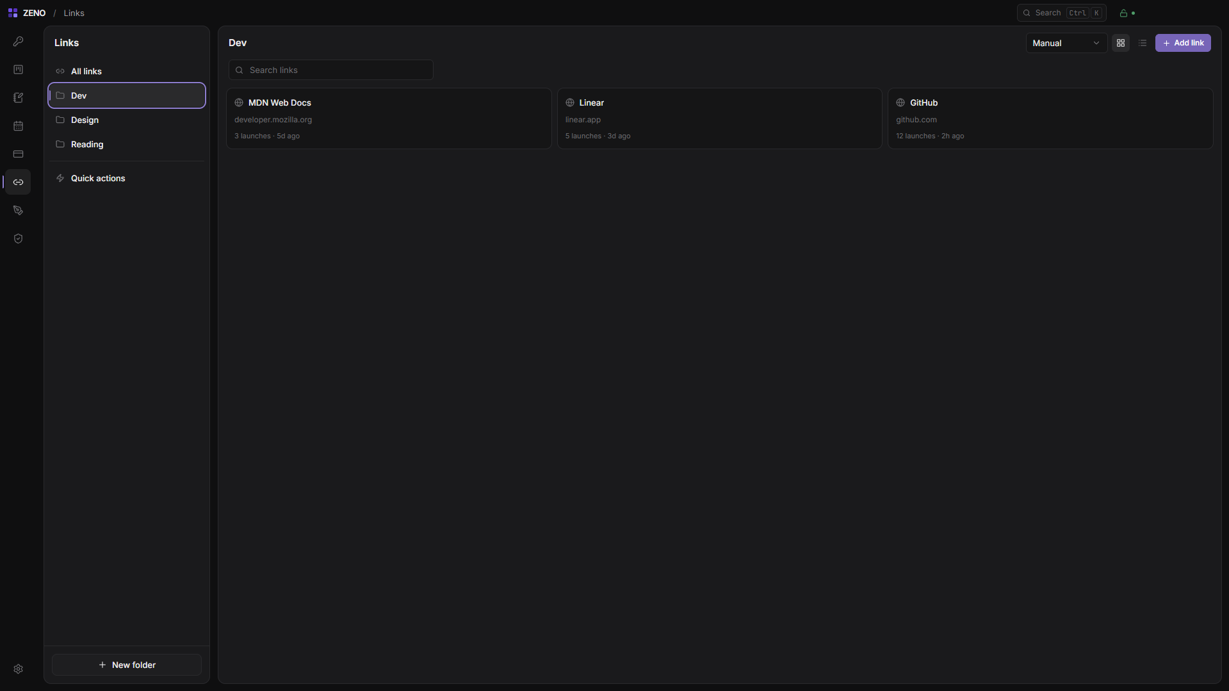This screenshot has width=1229, height=691.
Task: Click the github.com URL text
Action: click(x=916, y=120)
